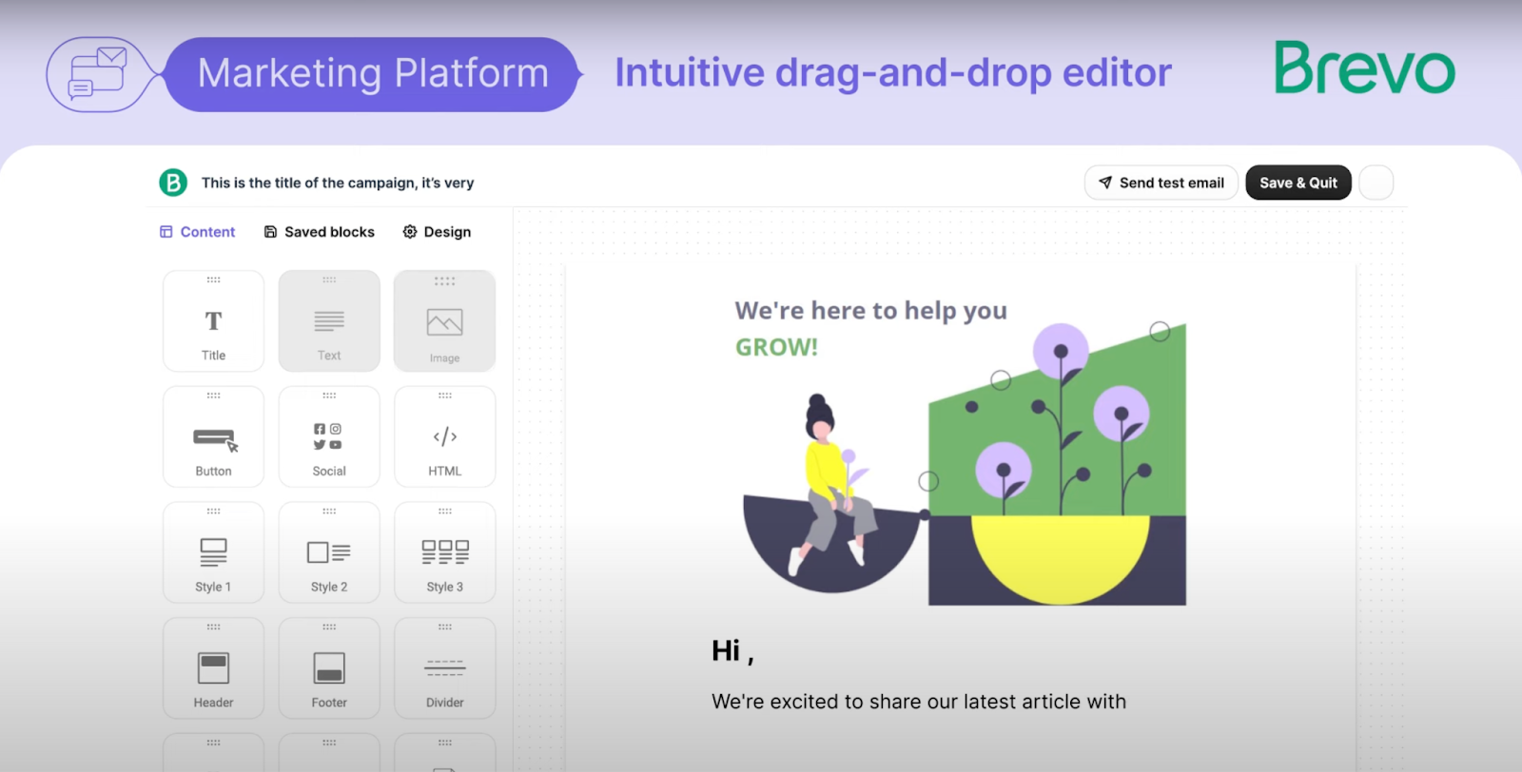The image size is (1522, 772).
Task: Choose the Image content block
Action: tap(444, 321)
